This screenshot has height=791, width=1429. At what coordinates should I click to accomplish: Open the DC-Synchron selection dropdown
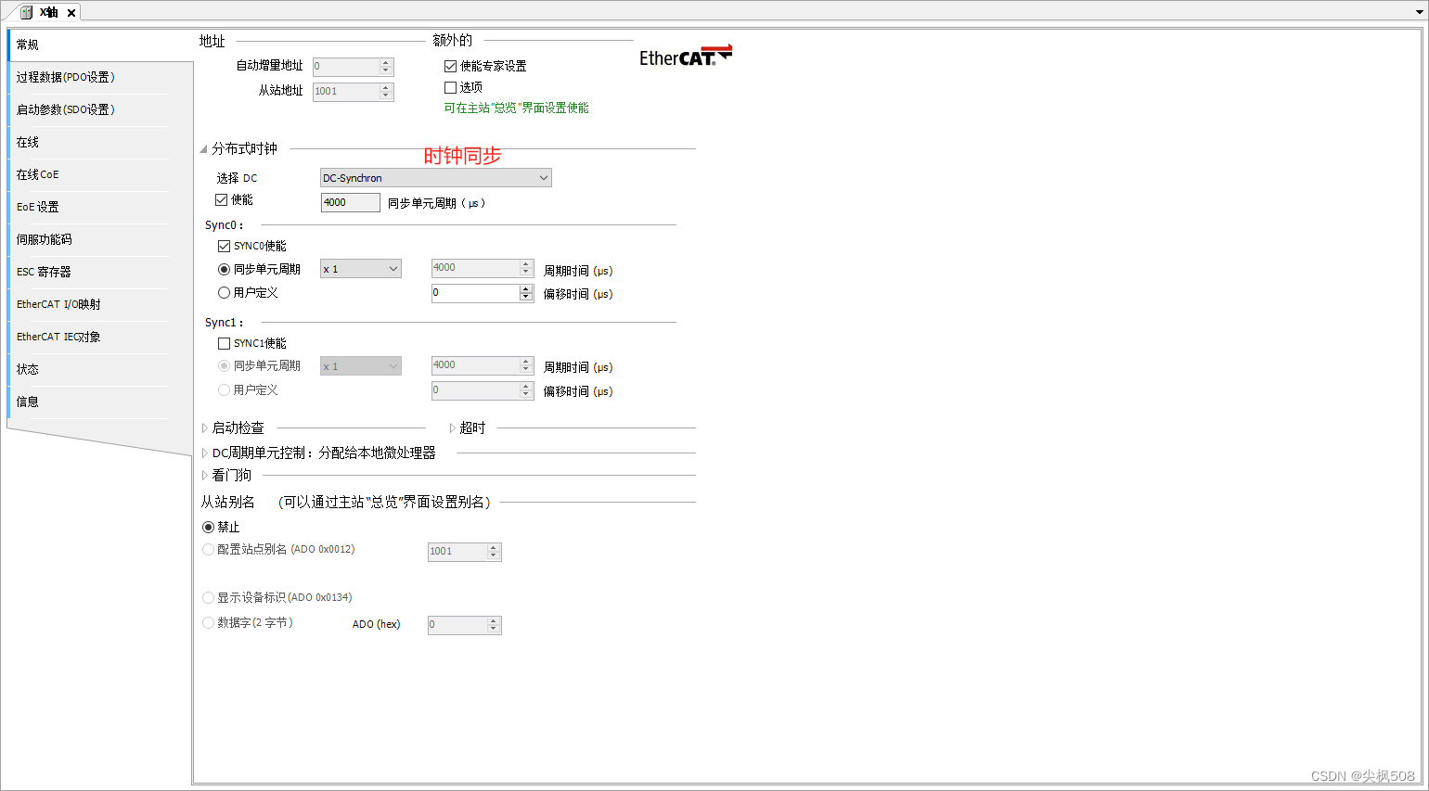[x=435, y=178]
